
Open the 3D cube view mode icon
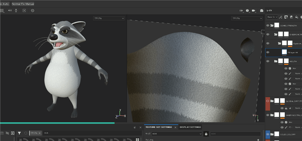pyautogui.click(x=247, y=11)
